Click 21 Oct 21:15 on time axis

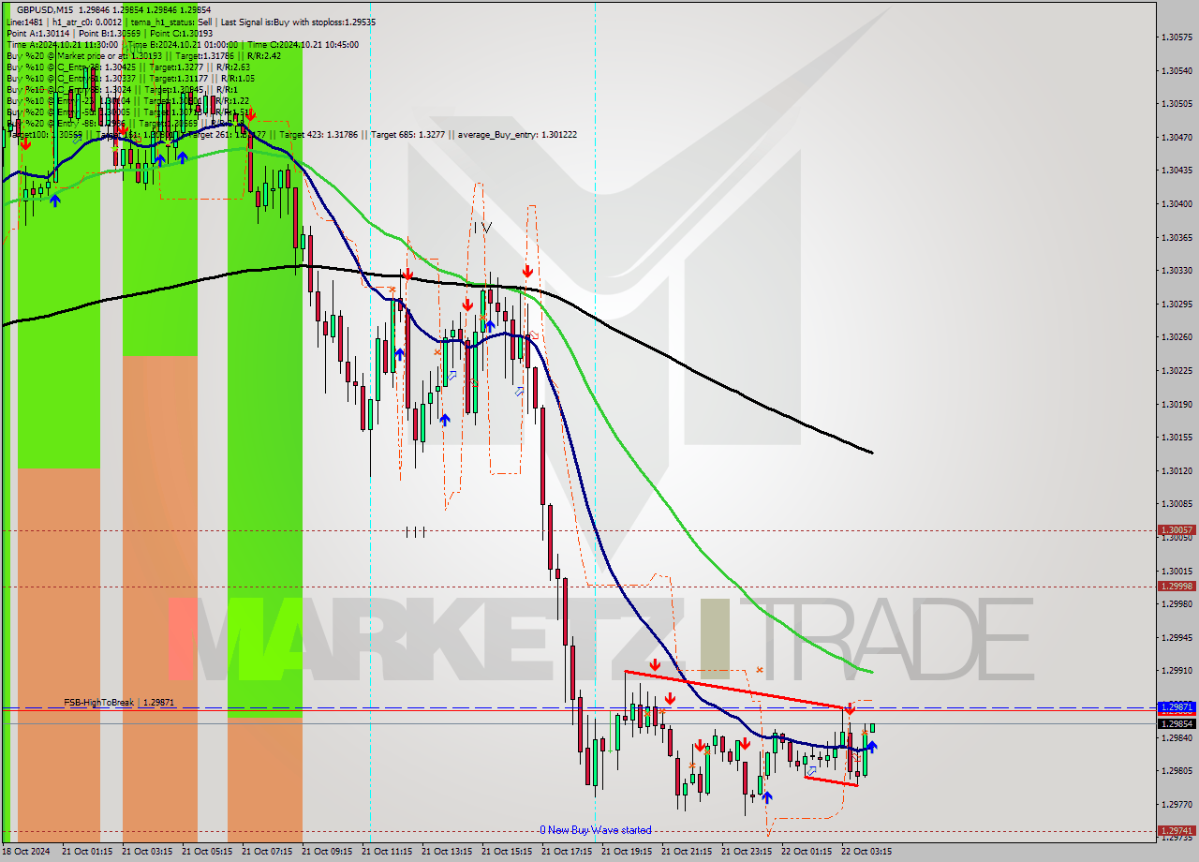pyautogui.click(x=687, y=852)
